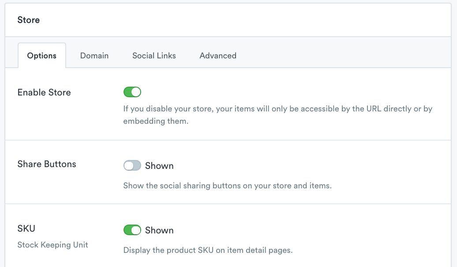457x267 pixels.
Task: Click empty tab bar area right of Advanced
Action: [x=344, y=56]
